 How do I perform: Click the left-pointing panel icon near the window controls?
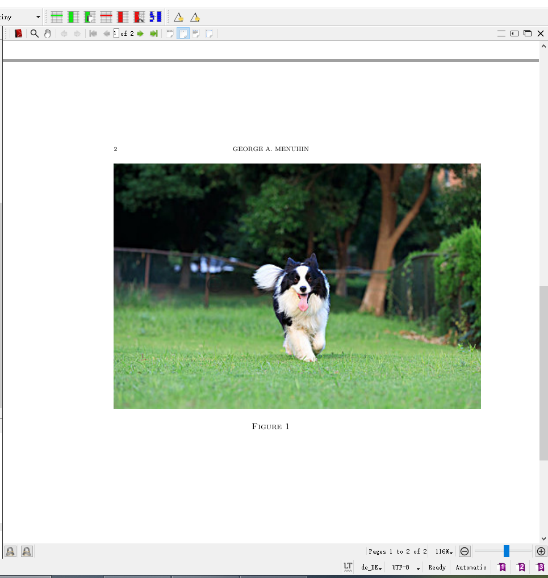514,33
